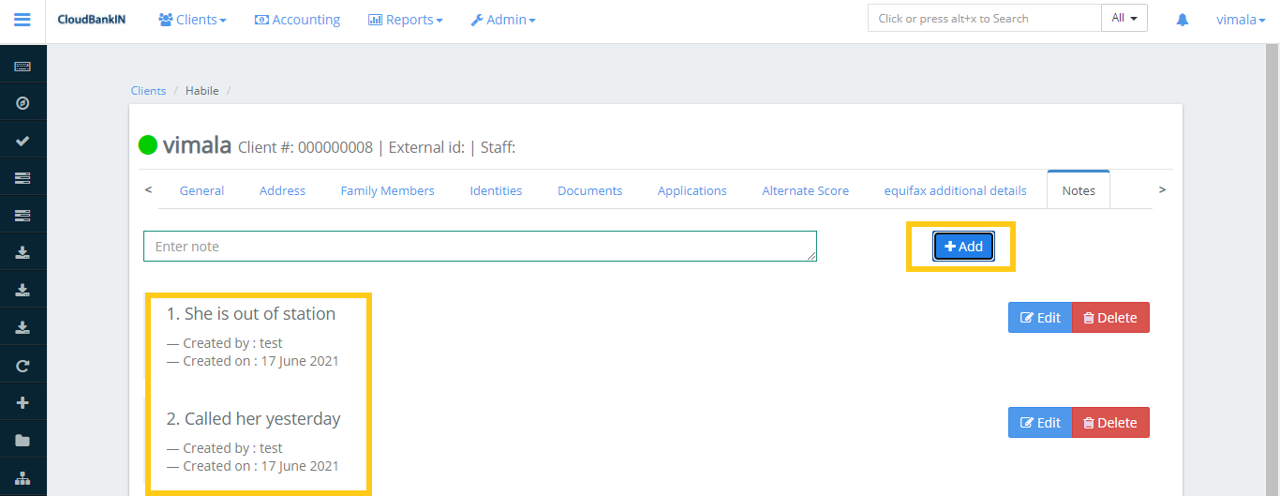Edit the "Called her yesterday" note
This screenshot has width=1280, height=496.
1040,423
